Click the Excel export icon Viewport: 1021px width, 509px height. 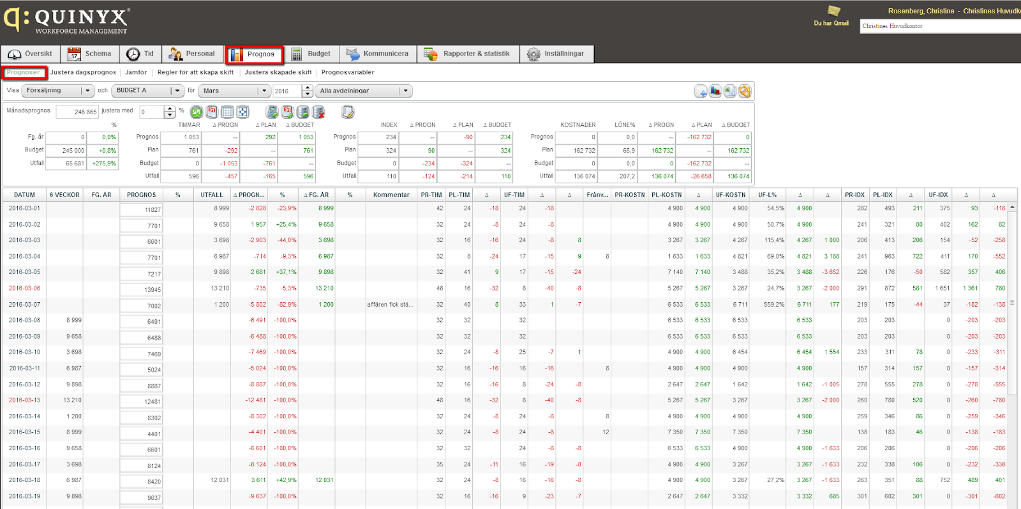pyautogui.click(x=730, y=91)
